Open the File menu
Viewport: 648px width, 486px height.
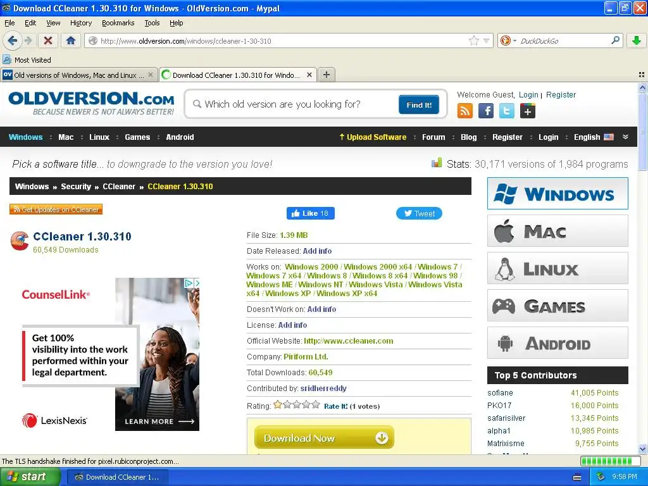point(9,23)
